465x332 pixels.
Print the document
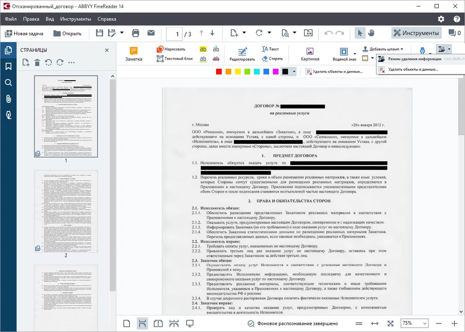coord(136,33)
